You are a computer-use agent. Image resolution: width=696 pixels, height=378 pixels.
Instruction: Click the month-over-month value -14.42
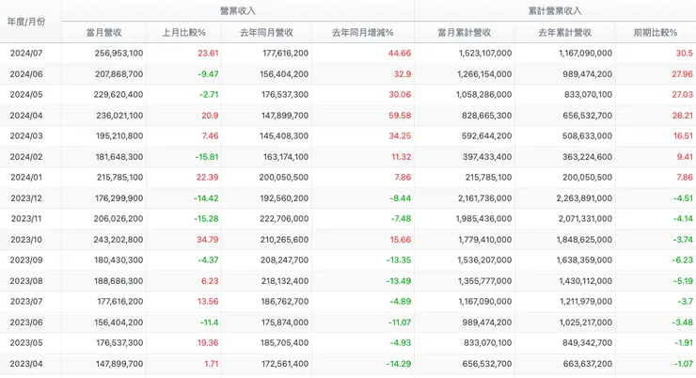click(x=206, y=197)
